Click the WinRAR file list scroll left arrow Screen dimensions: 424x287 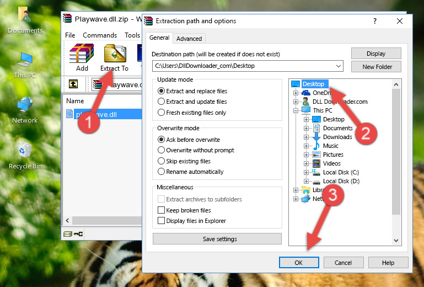pyautogui.click(x=68, y=220)
